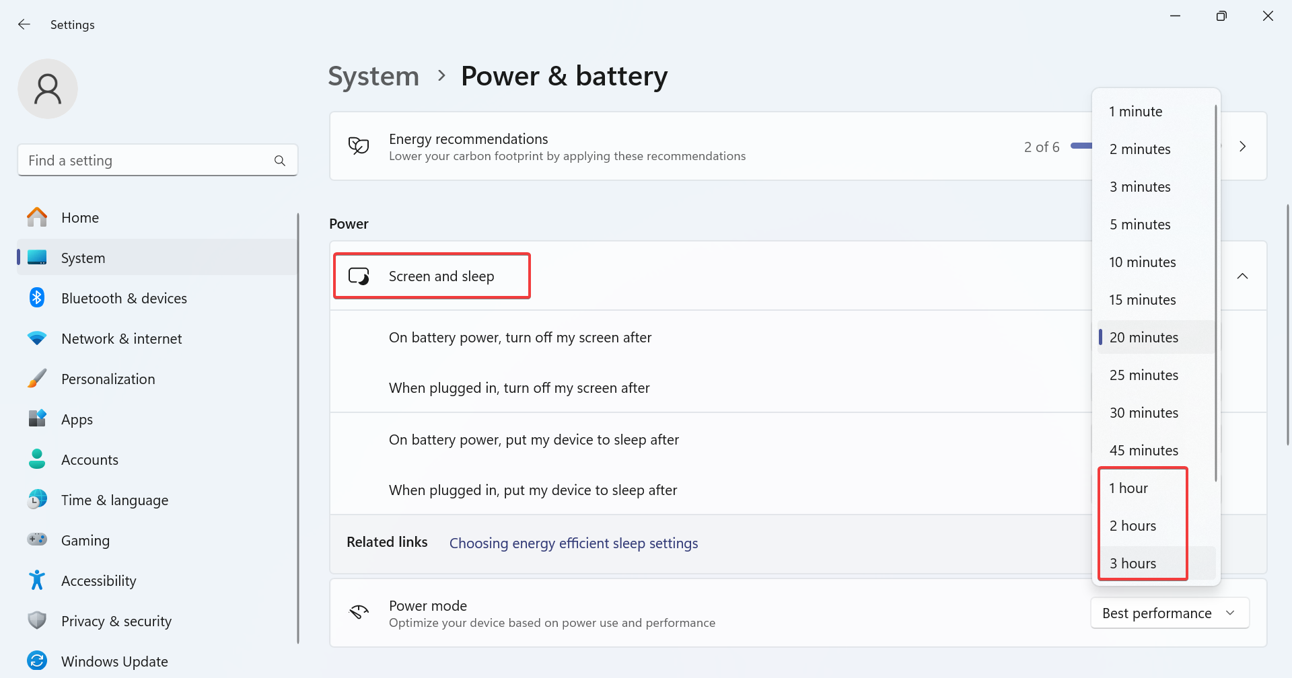Viewport: 1292px width, 678px height.
Task: Switch to Personalization settings
Action: [x=157, y=379]
